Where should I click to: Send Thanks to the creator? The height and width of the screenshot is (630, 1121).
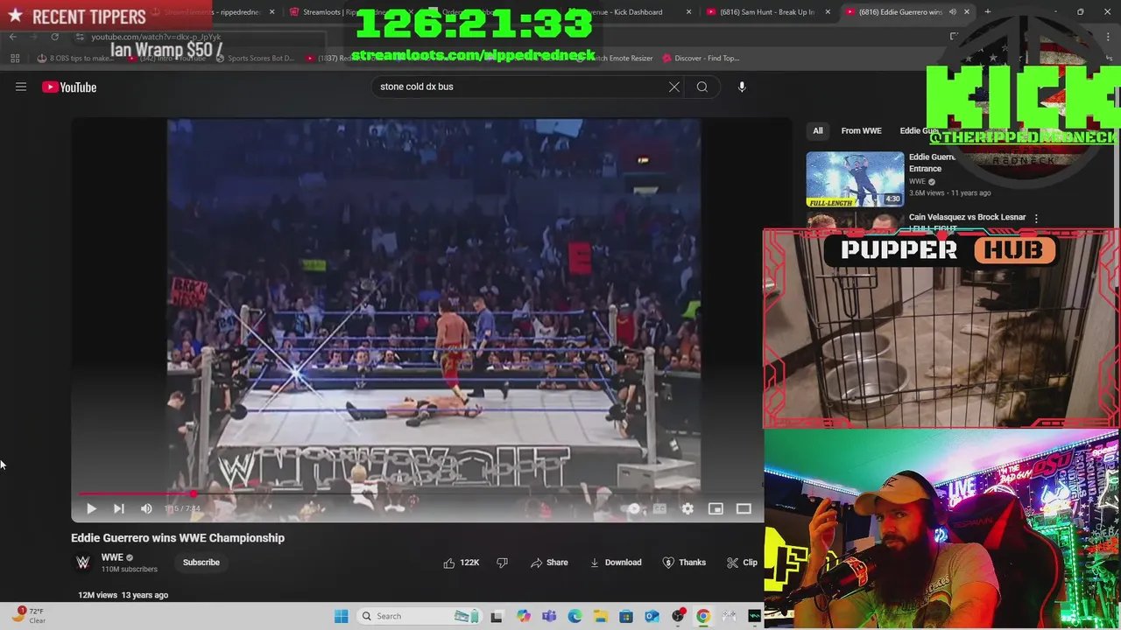(685, 563)
